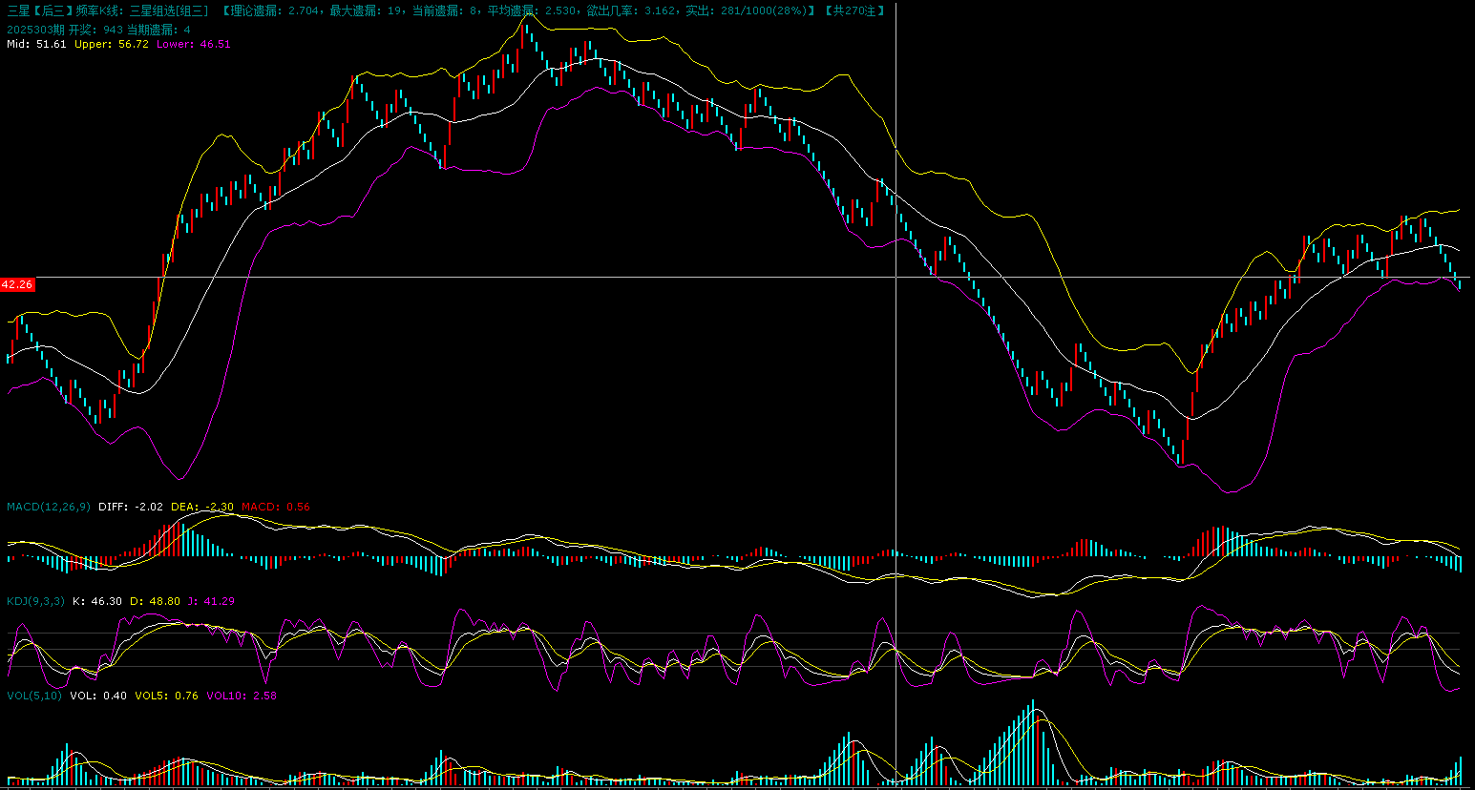
Task: Click the red MACD: 0.56 value
Action: point(276,507)
